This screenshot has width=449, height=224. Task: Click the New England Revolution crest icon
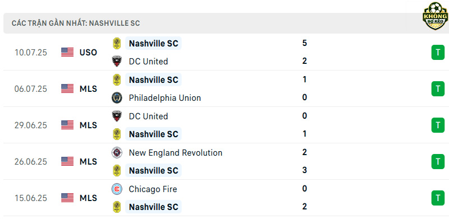click(x=117, y=152)
